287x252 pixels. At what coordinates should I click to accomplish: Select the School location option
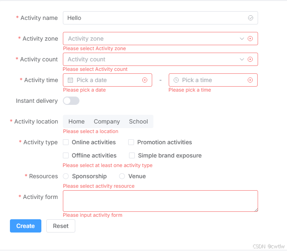point(139,121)
